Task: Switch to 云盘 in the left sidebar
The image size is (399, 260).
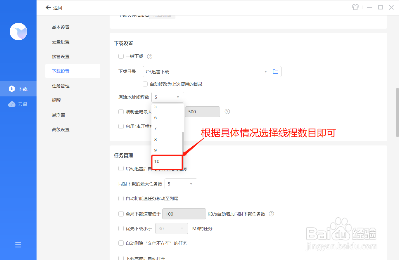Action: 18,104
